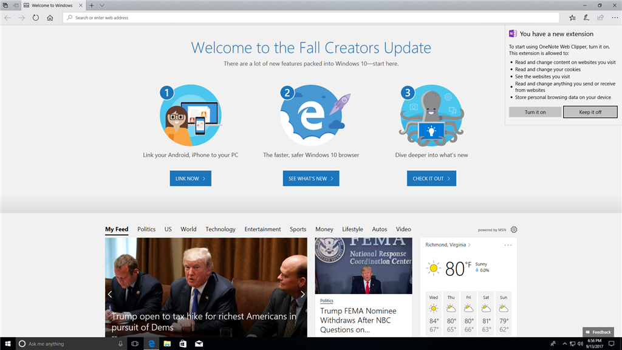Screen dimensions: 622x350
Task: Select Wednesday forecast in weather card
Action: click(x=434, y=314)
